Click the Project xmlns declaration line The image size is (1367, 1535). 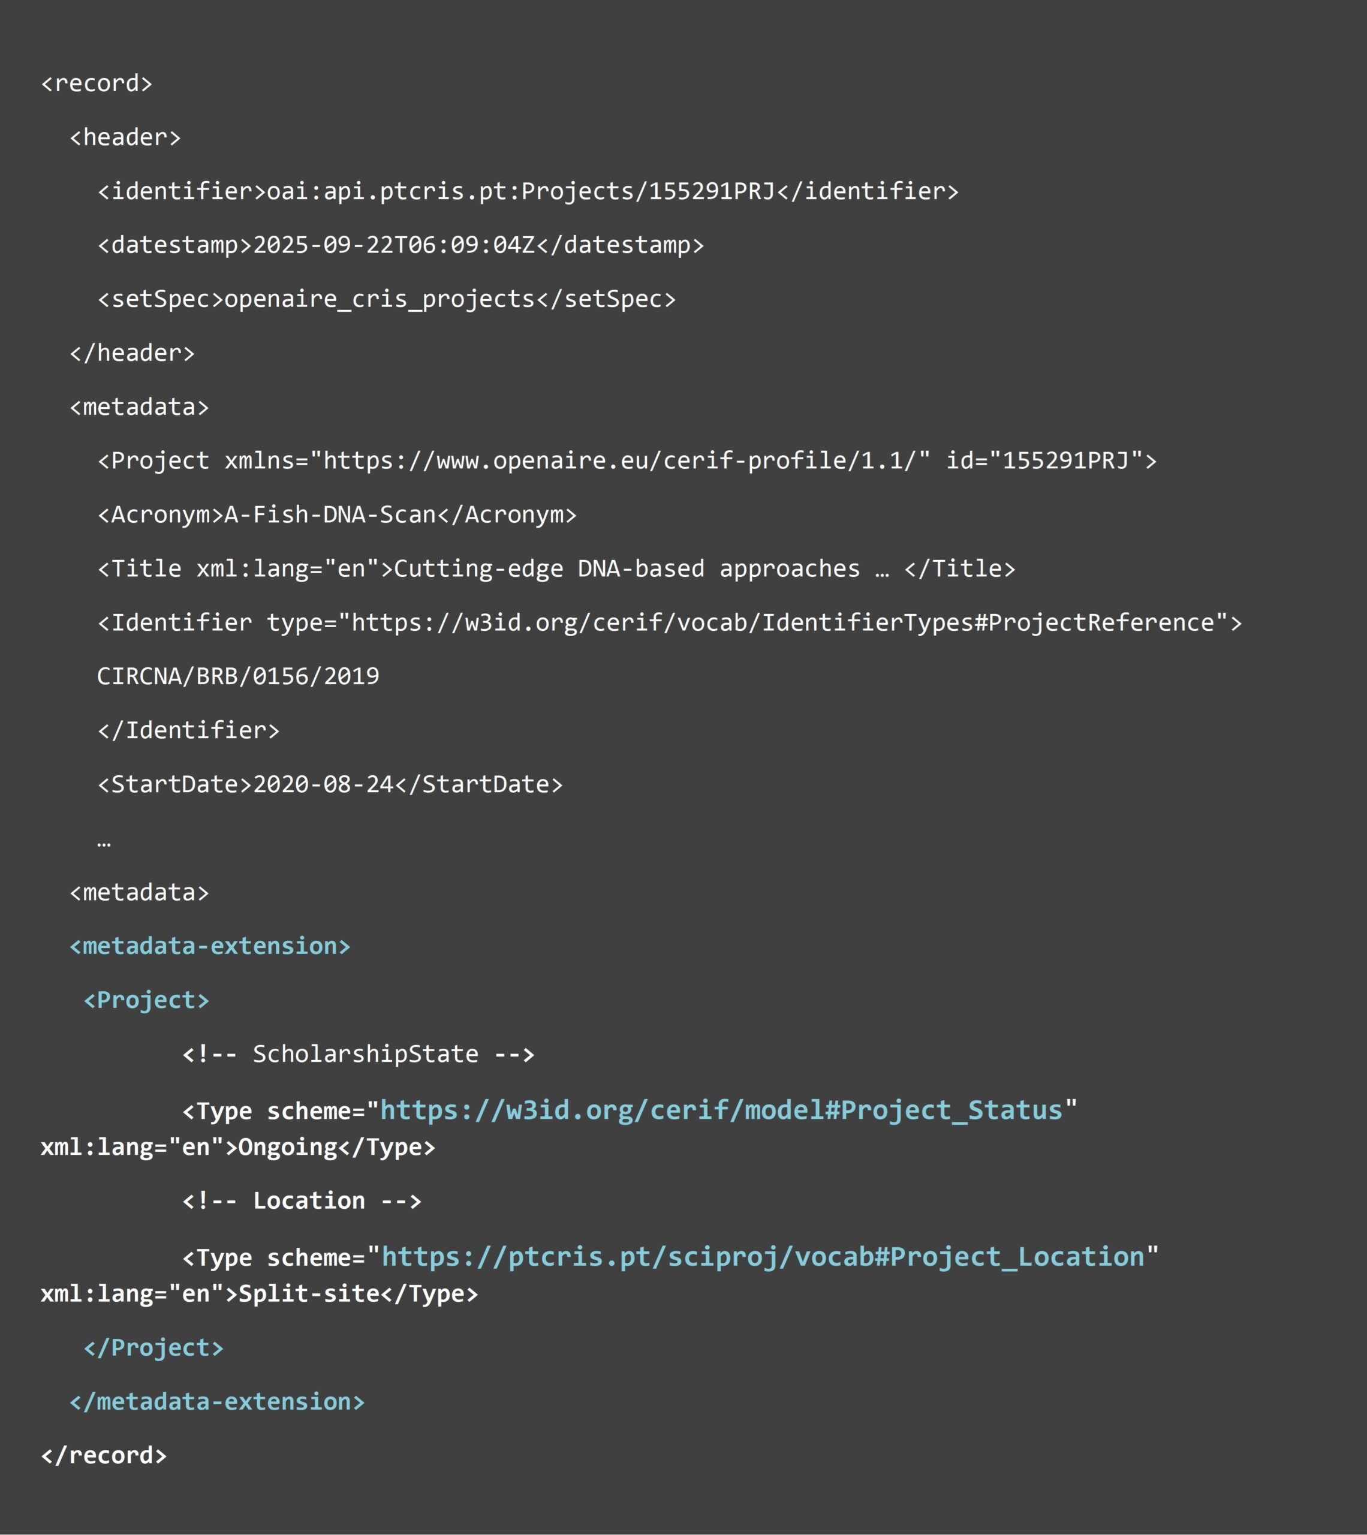click(x=627, y=460)
